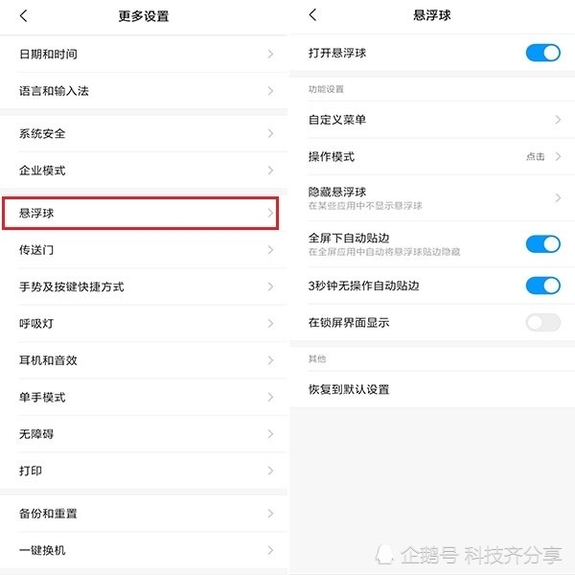The image size is (575, 575).
Task: Go back from 悬浮球 screen
Action: point(312,14)
